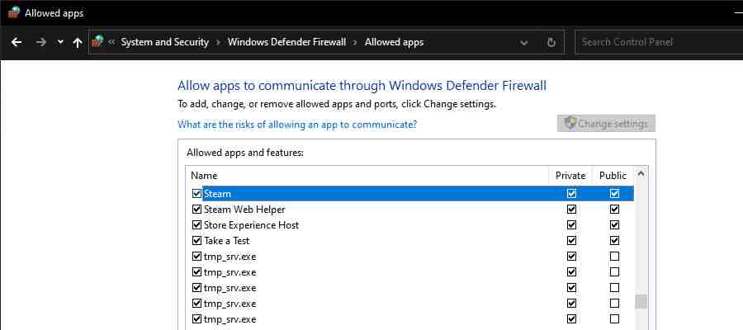Viewport: 743px width, 330px height.
Task: Open System and Security breadcrumb
Action: tap(164, 42)
